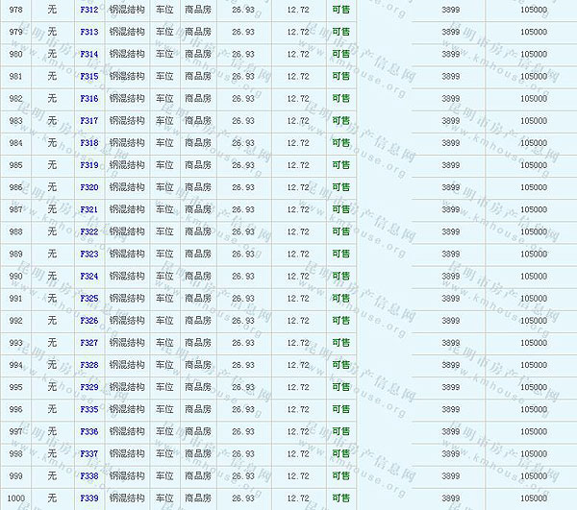Viewport: 577px width, 510px height.
Task: Click the F313 unit number link
Action: 89,32
